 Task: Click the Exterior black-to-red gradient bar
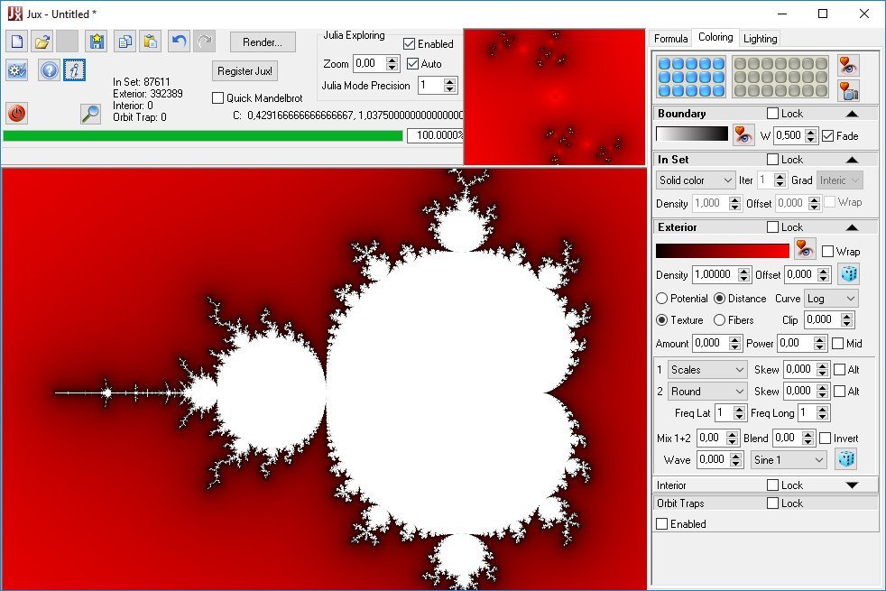723,251
